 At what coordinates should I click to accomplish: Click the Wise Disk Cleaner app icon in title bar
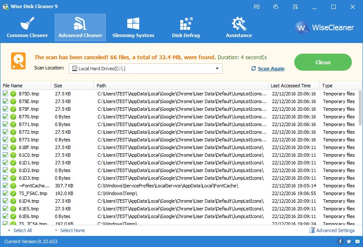point(6,6)
